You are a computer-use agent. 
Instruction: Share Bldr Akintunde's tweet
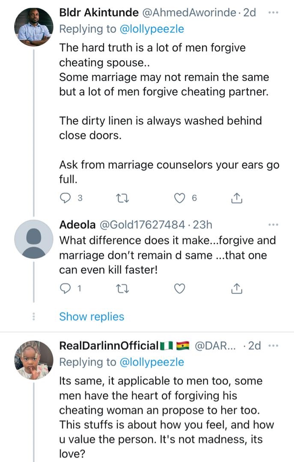click(x=237, y=198)
